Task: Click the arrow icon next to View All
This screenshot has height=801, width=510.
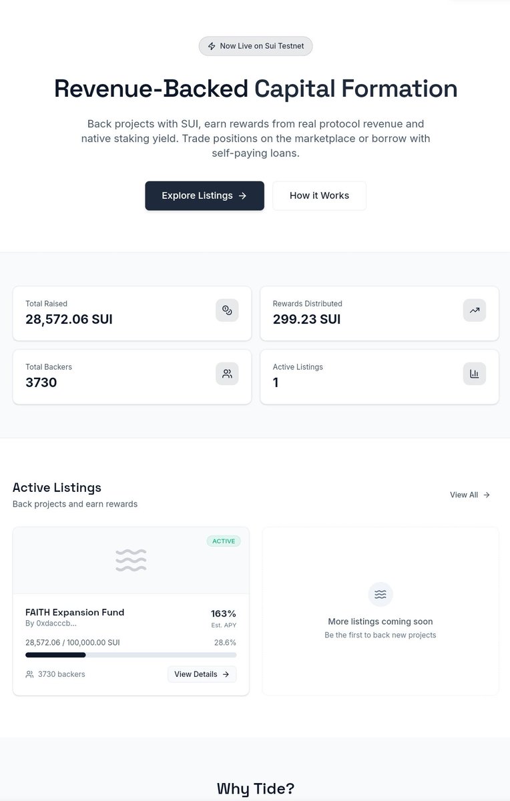Action: point(487,495)
